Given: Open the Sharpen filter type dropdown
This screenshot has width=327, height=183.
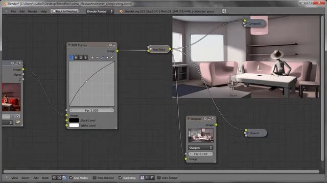Looking at the screenshot, I should pyautogui.click(x=200, y=148).
